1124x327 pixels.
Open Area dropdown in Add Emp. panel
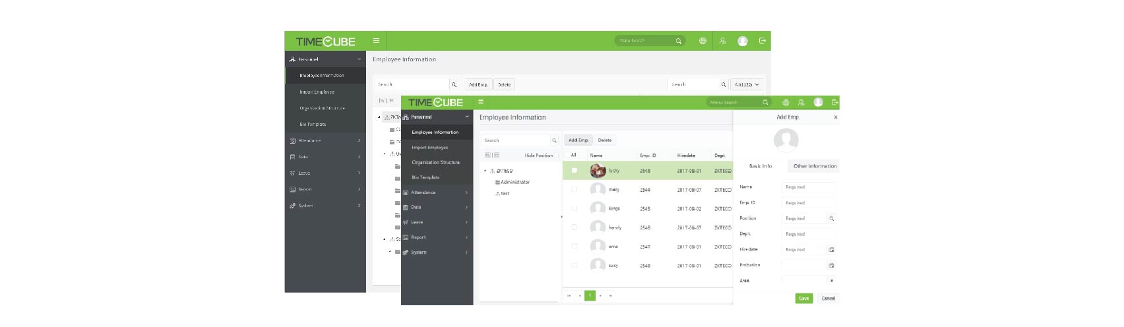point(831,281)
